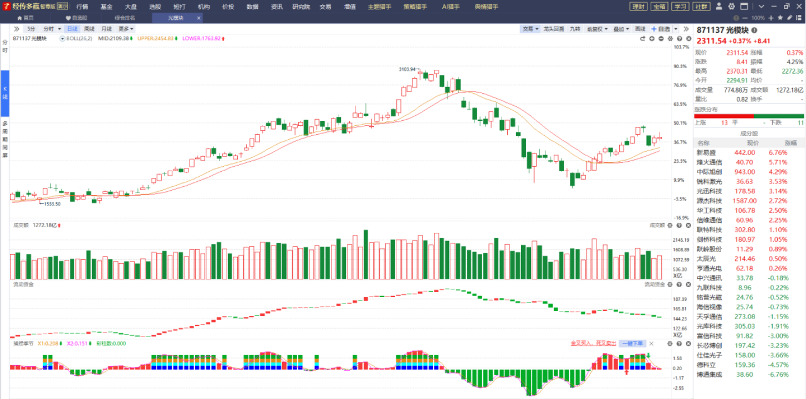Viewport: 806px width, 399px height.
Task: Open settings gear in the title bar
Action: point(731,7)
